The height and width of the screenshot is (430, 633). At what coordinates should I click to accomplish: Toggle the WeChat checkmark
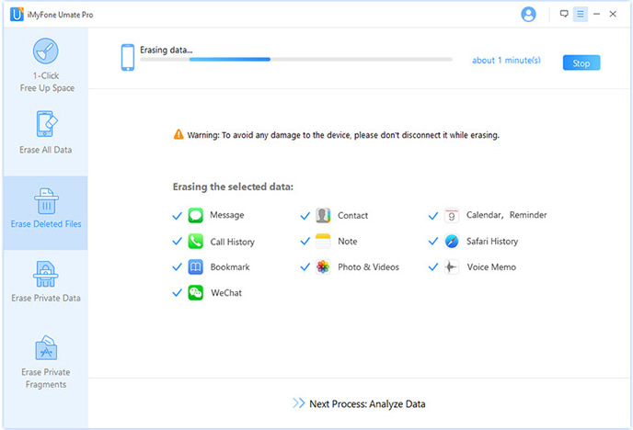[178, 293]
